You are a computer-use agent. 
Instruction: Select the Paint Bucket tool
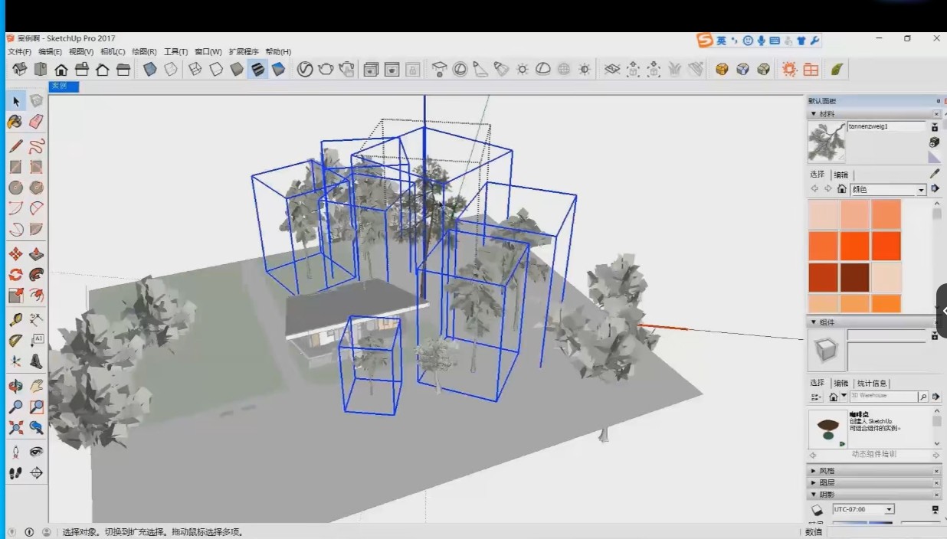[x=15, y=122]
